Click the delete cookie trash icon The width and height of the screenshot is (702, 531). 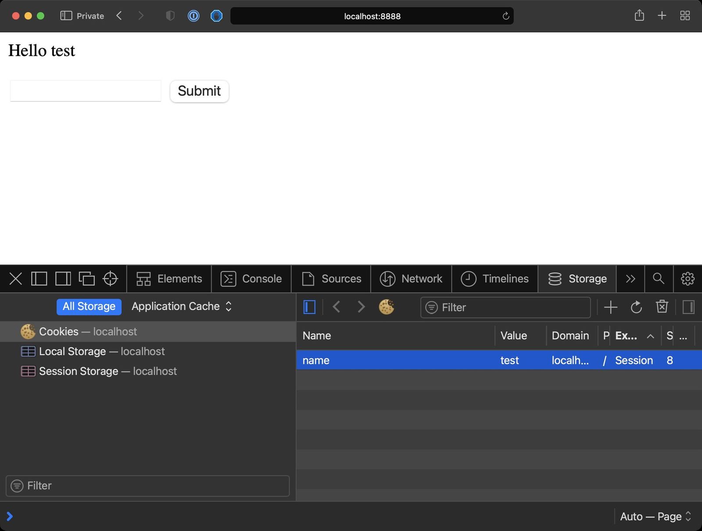click(662, 307)
